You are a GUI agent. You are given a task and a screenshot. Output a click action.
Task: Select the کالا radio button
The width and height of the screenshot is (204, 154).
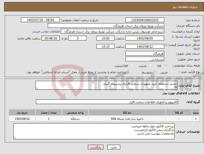(165, 65)
